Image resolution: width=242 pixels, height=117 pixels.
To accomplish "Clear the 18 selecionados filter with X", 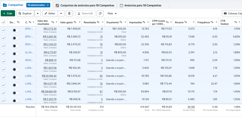I will coord(48,5).
